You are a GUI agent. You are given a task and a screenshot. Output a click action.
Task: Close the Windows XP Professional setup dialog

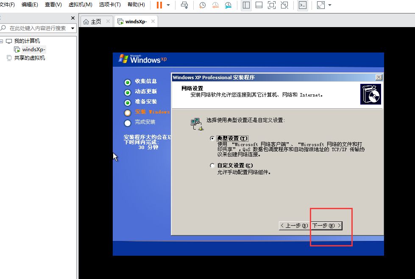coord(379,77)
